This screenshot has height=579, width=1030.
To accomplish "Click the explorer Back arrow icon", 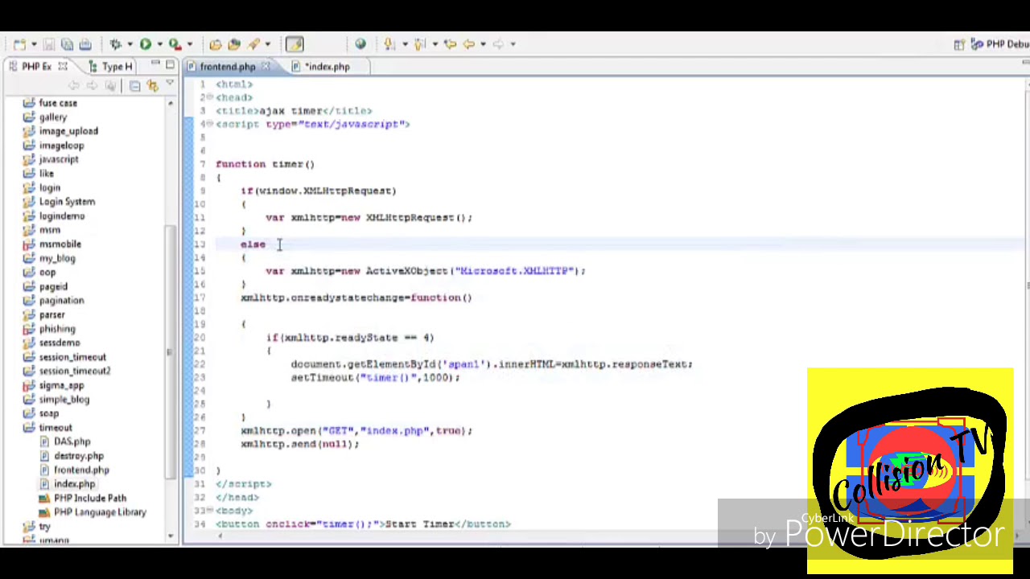I will pos(74,85).
